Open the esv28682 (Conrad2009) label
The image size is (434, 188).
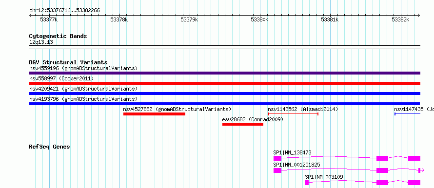pyautogui.click(x=253, y=119)
